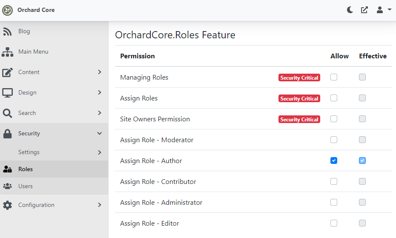Click Effective checkbox for Site Owners Permission
The height and width of the screenshot is (238, 396).
(x=362, y=119)
